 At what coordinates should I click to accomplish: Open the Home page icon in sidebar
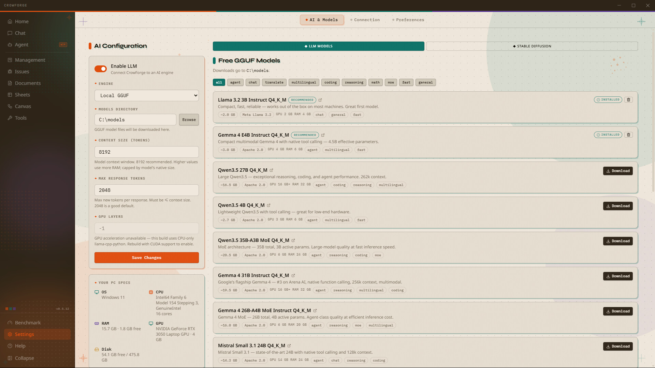click(10, 21)
